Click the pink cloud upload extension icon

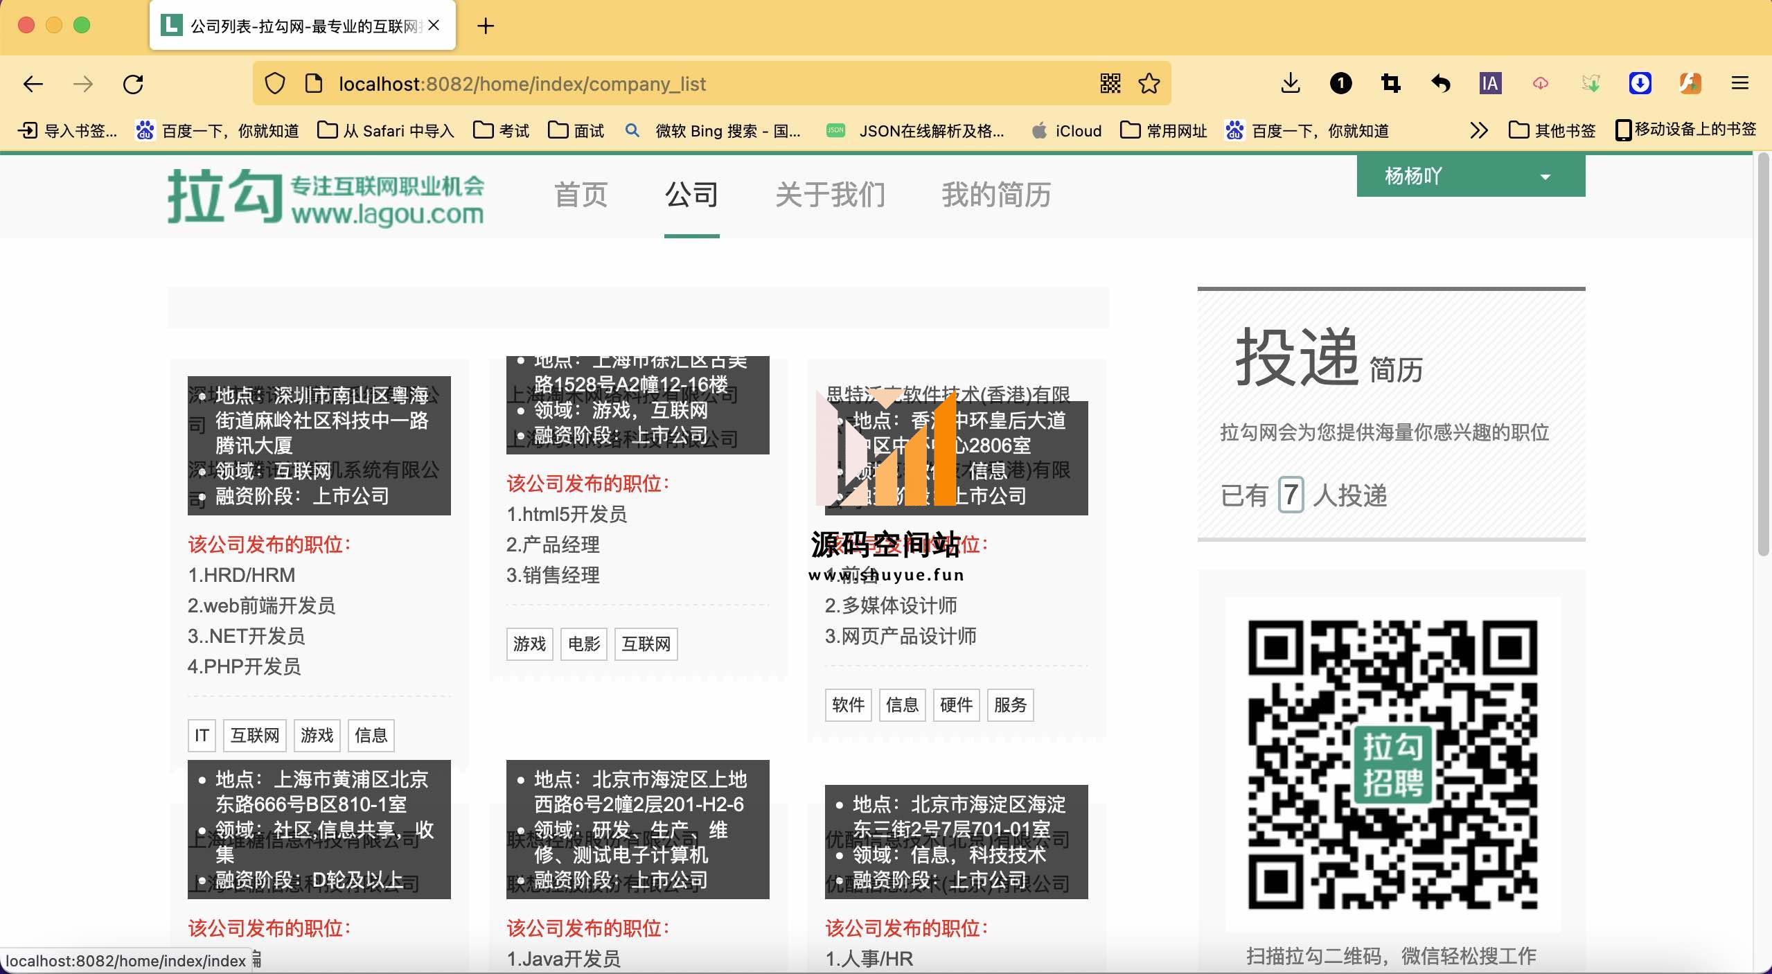coord(1540,84)
